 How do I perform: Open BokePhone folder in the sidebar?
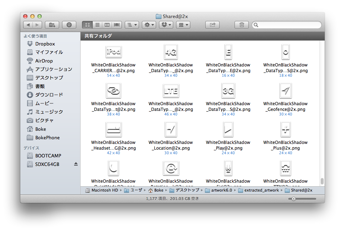pyautogui.click(x=43, y=138)
